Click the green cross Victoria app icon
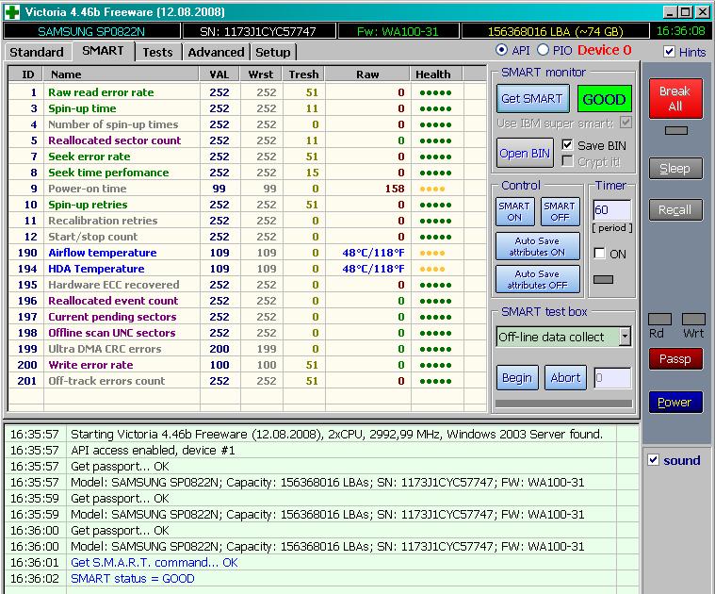 [12, 12]
